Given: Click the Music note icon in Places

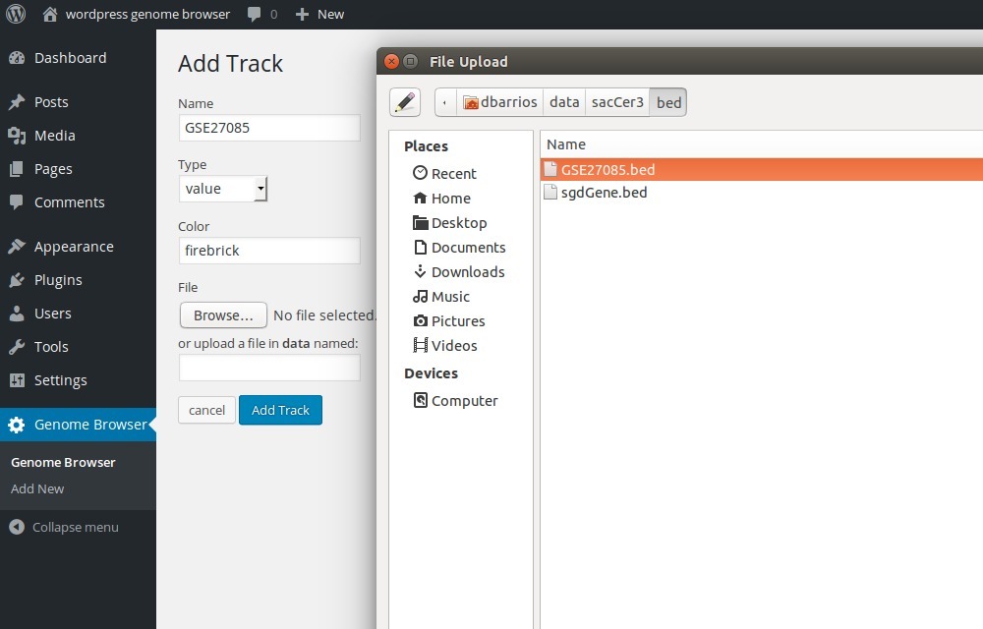Looking at the screenshot, I should tap(420, 297).
